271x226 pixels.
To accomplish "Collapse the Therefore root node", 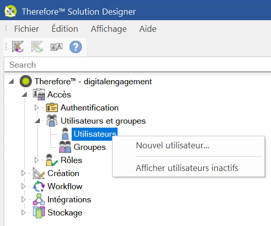I will click(x=11, y=81).
